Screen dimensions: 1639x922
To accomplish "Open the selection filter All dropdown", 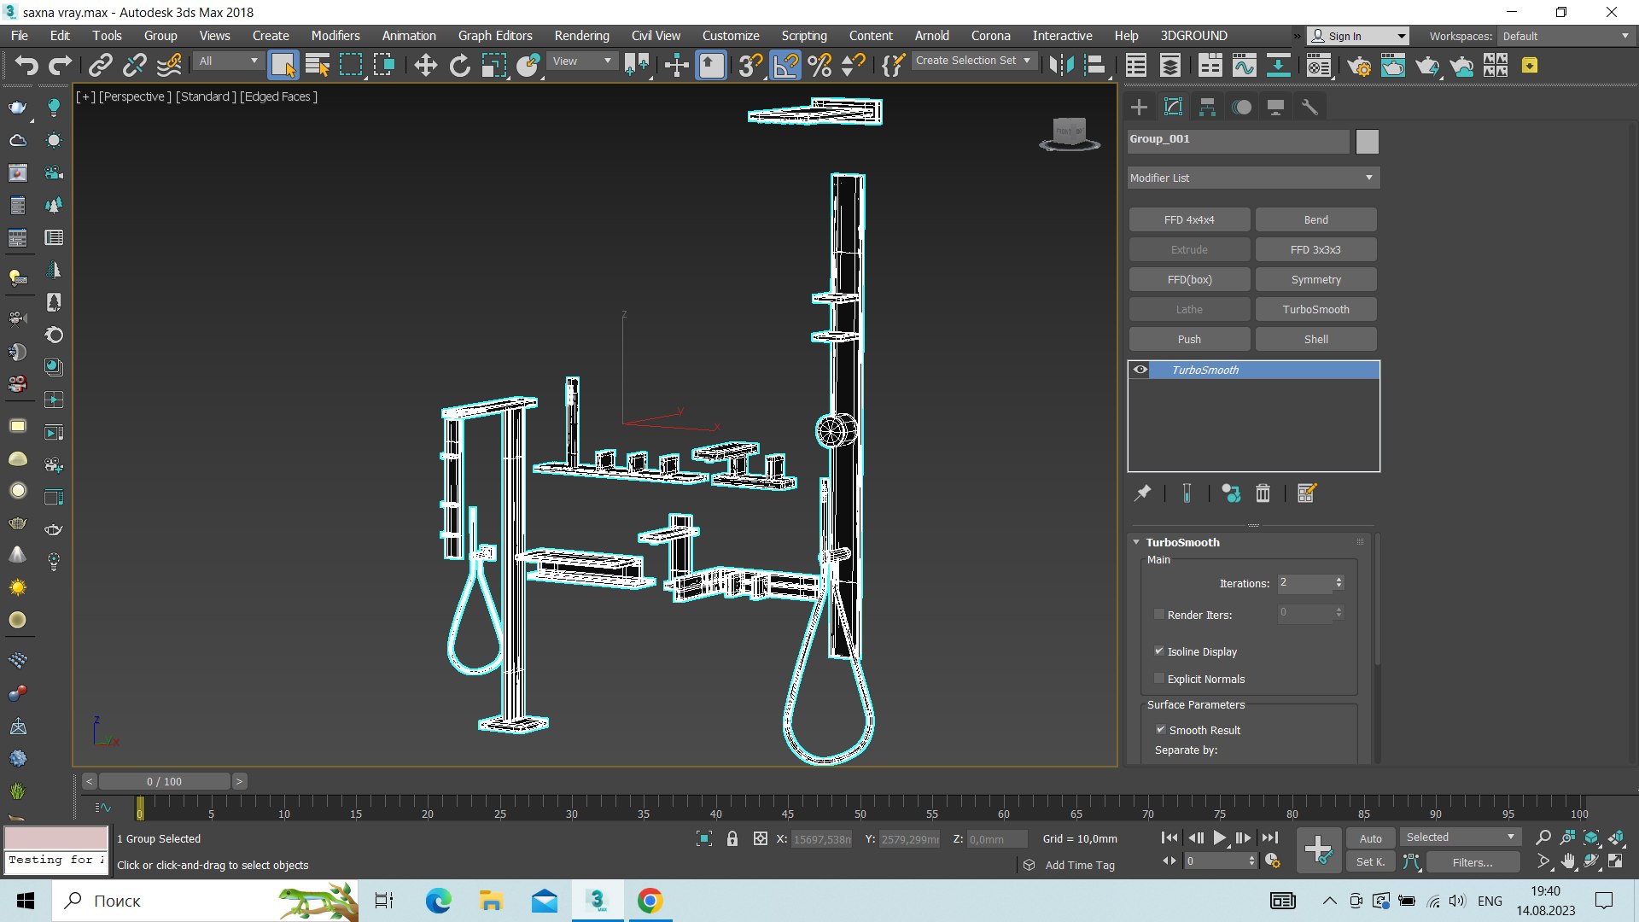I will [x=228, y=61].
